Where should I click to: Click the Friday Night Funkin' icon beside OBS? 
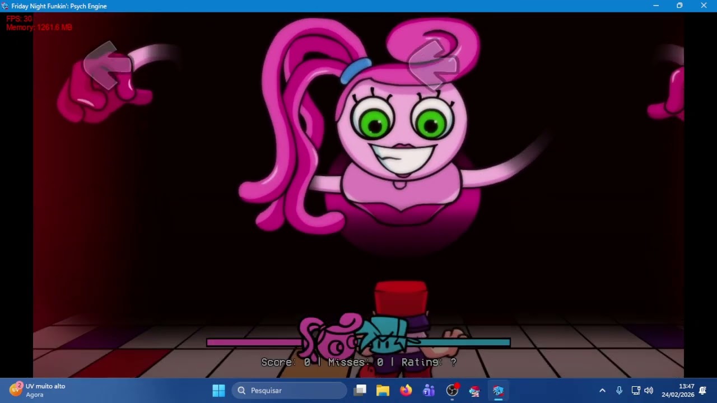tap(475, 390)
